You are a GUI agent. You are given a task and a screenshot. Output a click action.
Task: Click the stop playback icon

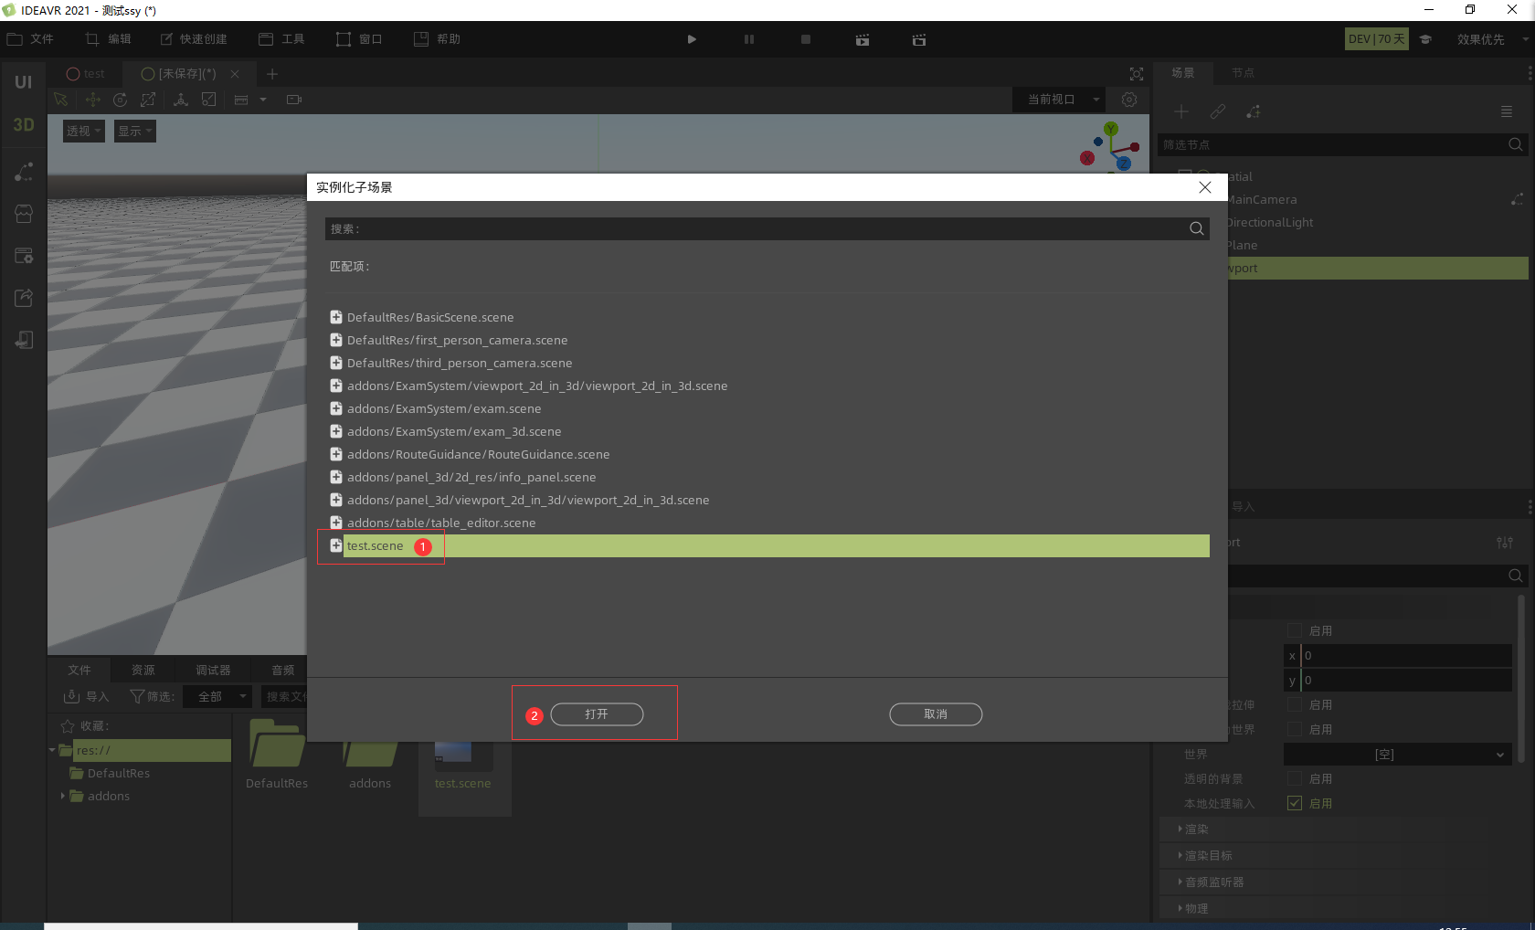805,39
